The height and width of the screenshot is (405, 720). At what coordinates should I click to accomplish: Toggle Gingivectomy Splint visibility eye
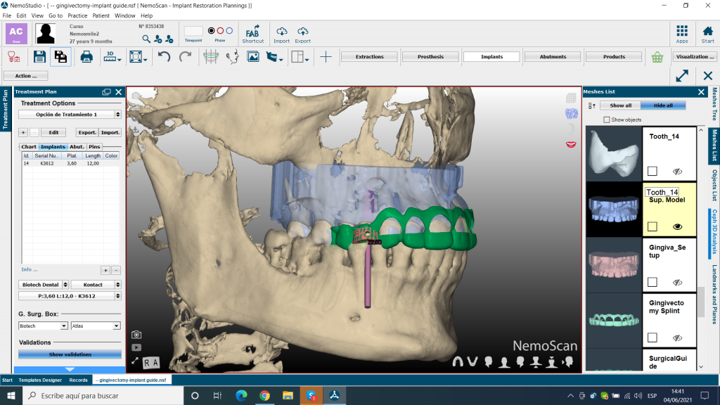pyautogui.click(x=677, y=338)
